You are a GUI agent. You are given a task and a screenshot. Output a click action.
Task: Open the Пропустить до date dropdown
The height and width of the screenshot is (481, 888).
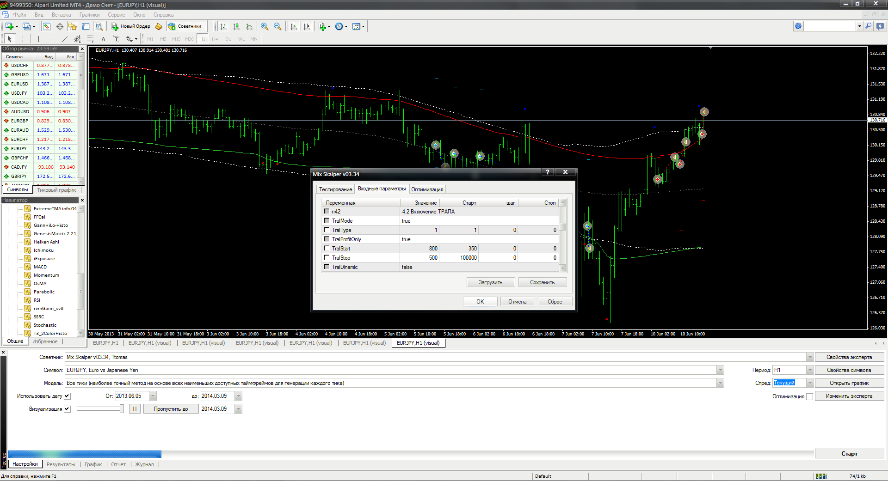coord(238,409)
